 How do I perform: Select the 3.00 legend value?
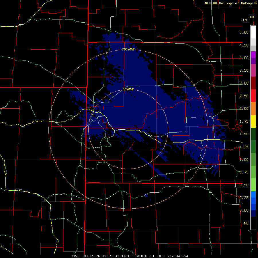pyautogui.click(x=244, y=83)
